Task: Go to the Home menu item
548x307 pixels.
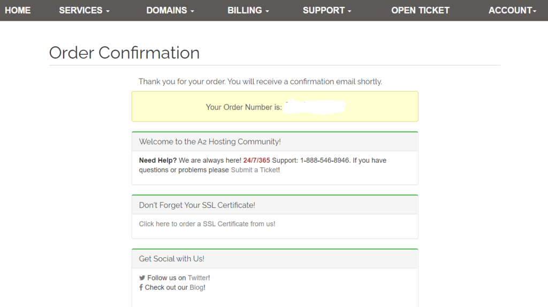Action: 18,11
